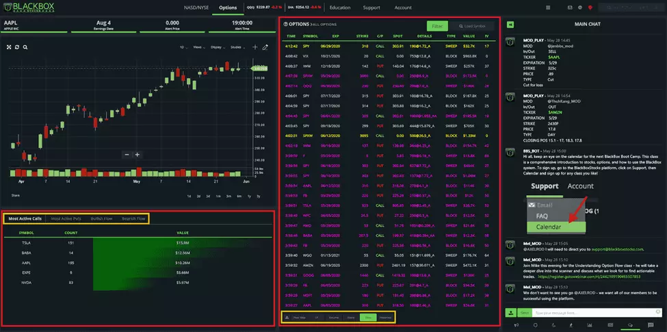Click the circle icon in chat bottom bar
This screenshot has height=332, width=667.
(536, 325)
